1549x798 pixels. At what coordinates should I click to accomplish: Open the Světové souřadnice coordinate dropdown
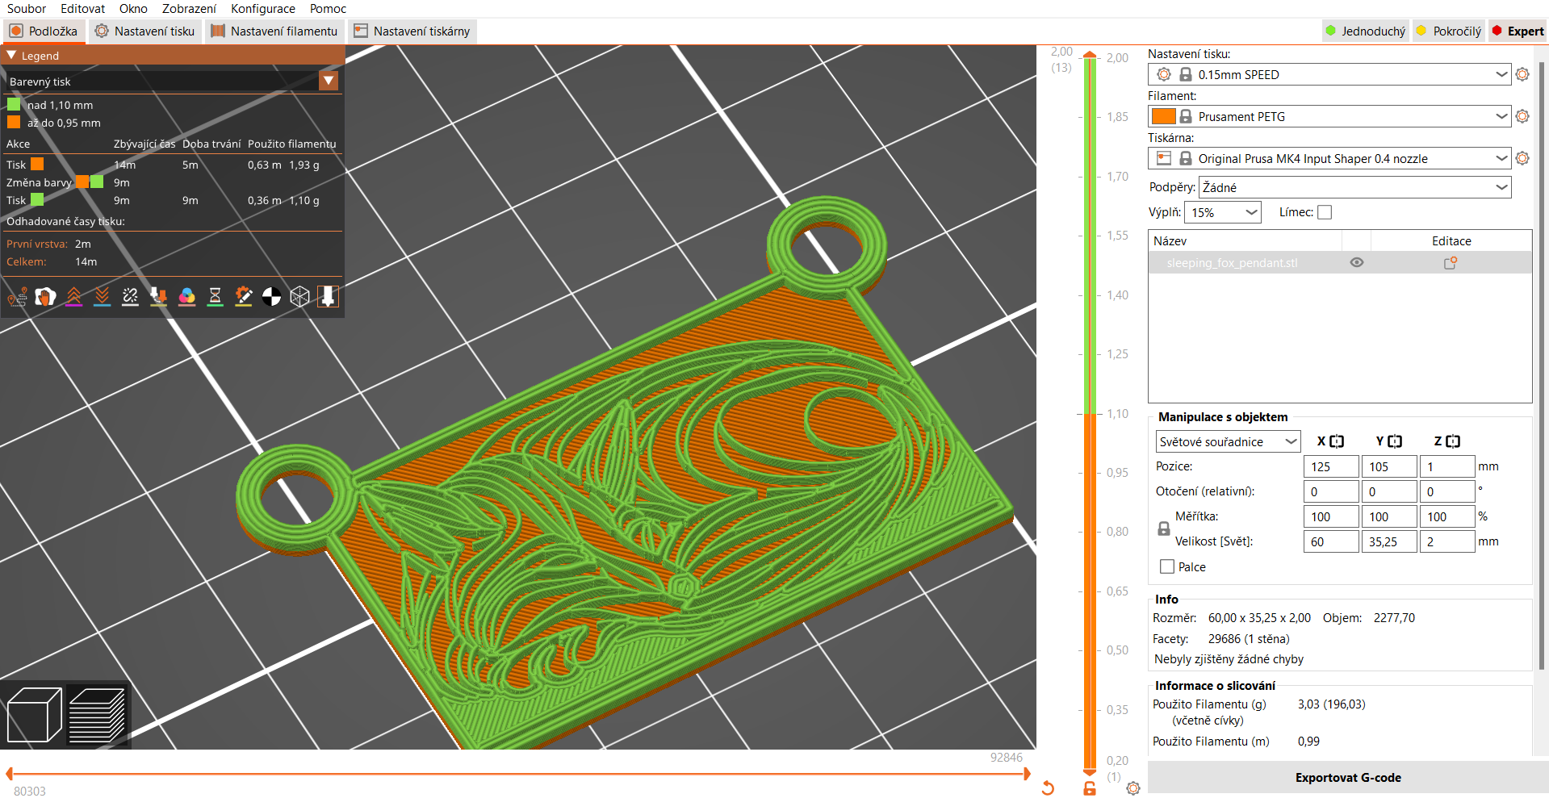[x=1228, y=441]
